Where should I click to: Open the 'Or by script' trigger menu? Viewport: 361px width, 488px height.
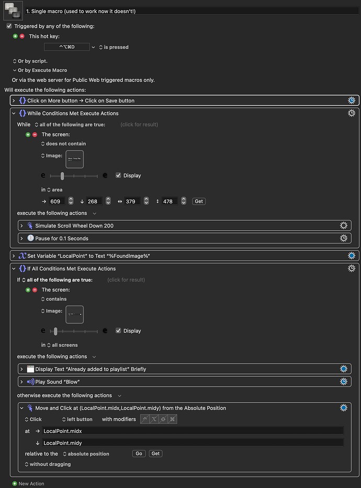click(32, 61)
